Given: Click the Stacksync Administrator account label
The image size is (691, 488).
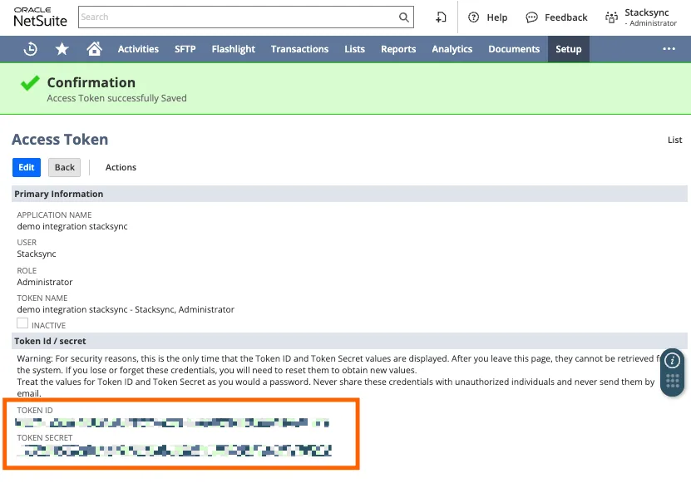Looking at the screenshot, I should [650, 17].
